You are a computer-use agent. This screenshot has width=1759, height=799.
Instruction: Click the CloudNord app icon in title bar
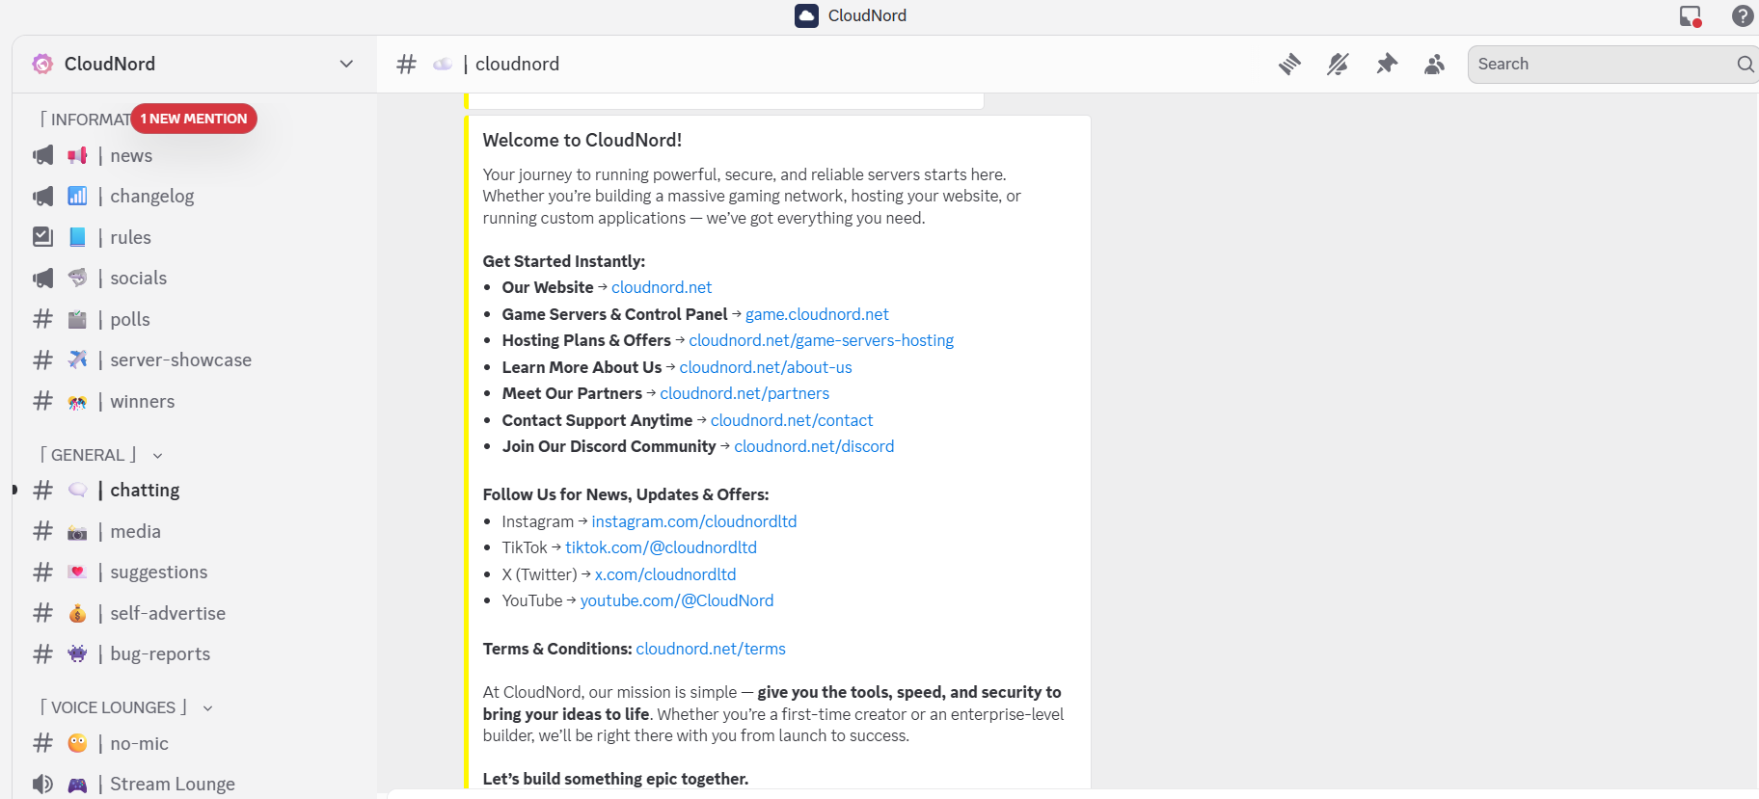(x=806, y=15)
